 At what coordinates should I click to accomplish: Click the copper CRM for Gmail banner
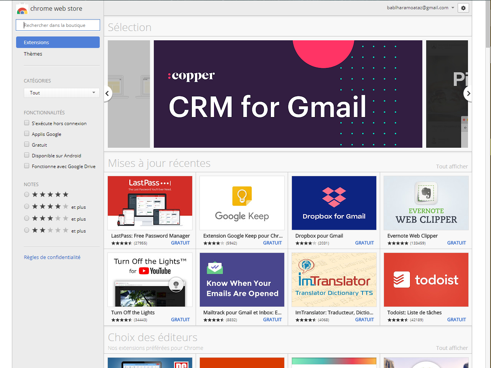coord(288,94)
